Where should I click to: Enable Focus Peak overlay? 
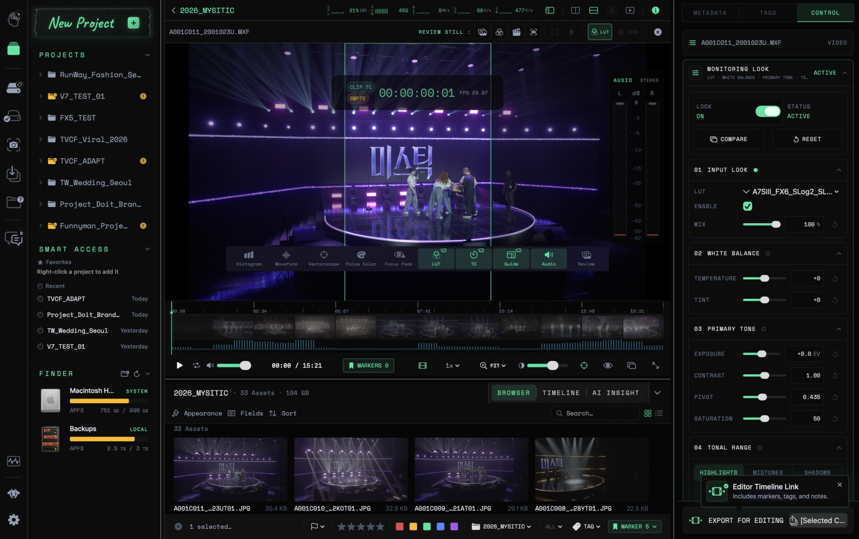[x=399, y=258]
